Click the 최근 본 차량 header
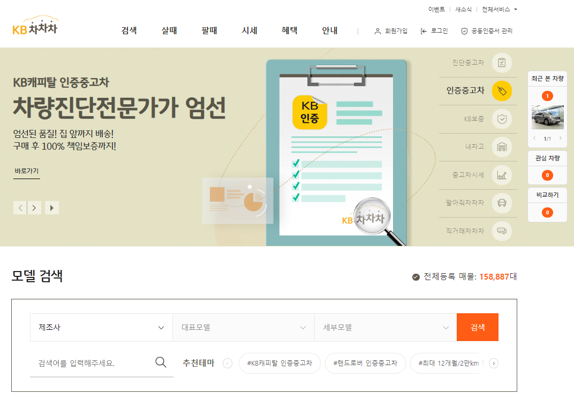This screenshot has width=574, height=402. pyautogui.click(x=548, y=79)
